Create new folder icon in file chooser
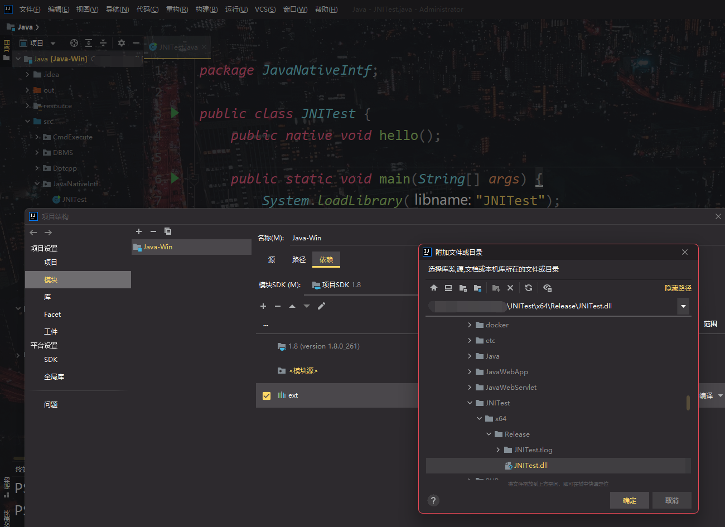The width and height of the screenshot is (725, 527). point(496,288)
